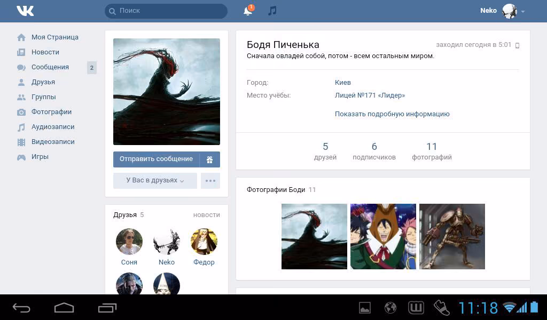Viewport: 547px width, 320px height.
Task: Expand Показать подробную информацию
Action: pos(392,114)
